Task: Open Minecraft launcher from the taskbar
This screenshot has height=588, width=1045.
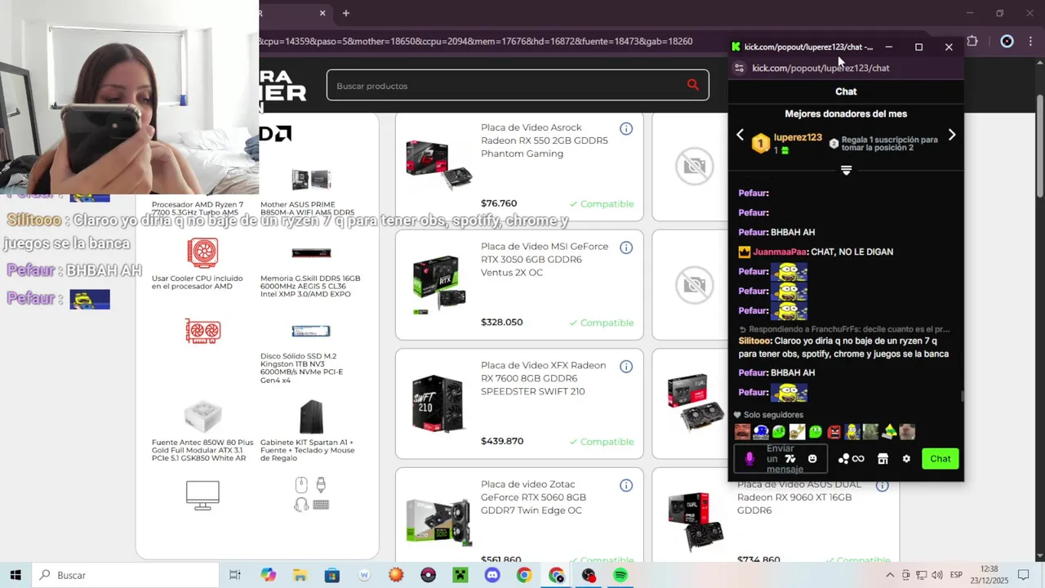Action: tap(460, 575)
